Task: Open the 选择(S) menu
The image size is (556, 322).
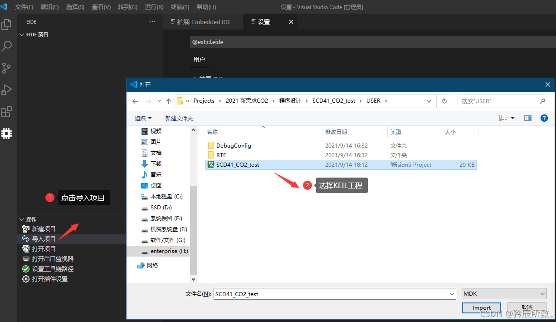Action: pos(75,7)
